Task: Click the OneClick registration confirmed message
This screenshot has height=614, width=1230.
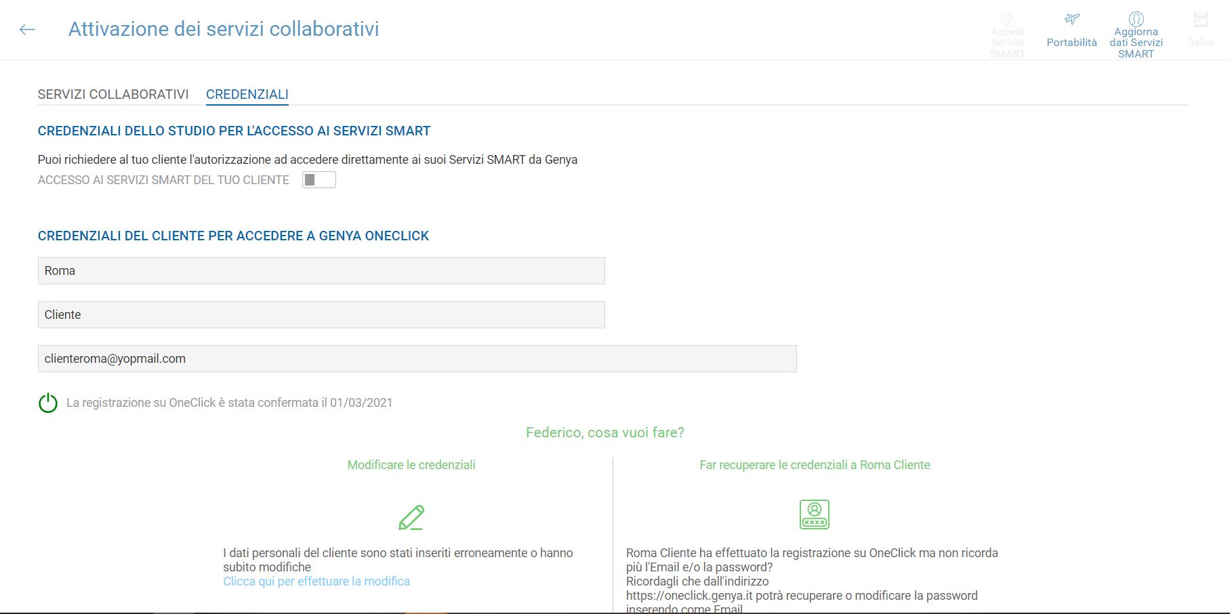Action: tap(230, 403)
